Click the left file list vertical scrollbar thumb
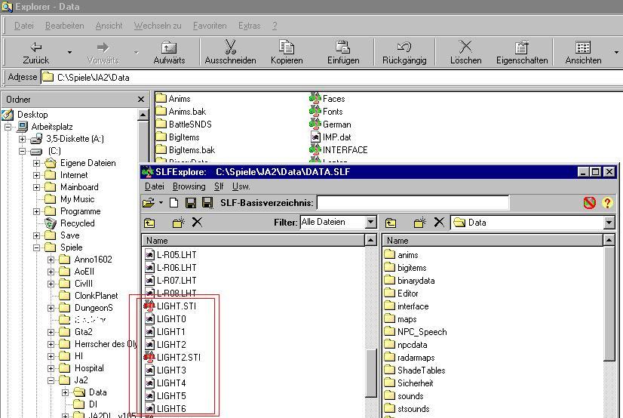Viewport: 623px width, 418px height. pyautogui.click(x=370, y=373)
